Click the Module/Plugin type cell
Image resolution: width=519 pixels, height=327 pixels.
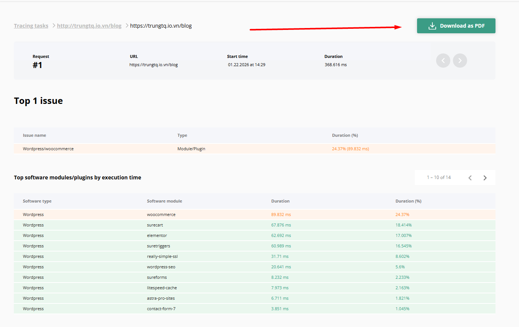click(191, 149)
